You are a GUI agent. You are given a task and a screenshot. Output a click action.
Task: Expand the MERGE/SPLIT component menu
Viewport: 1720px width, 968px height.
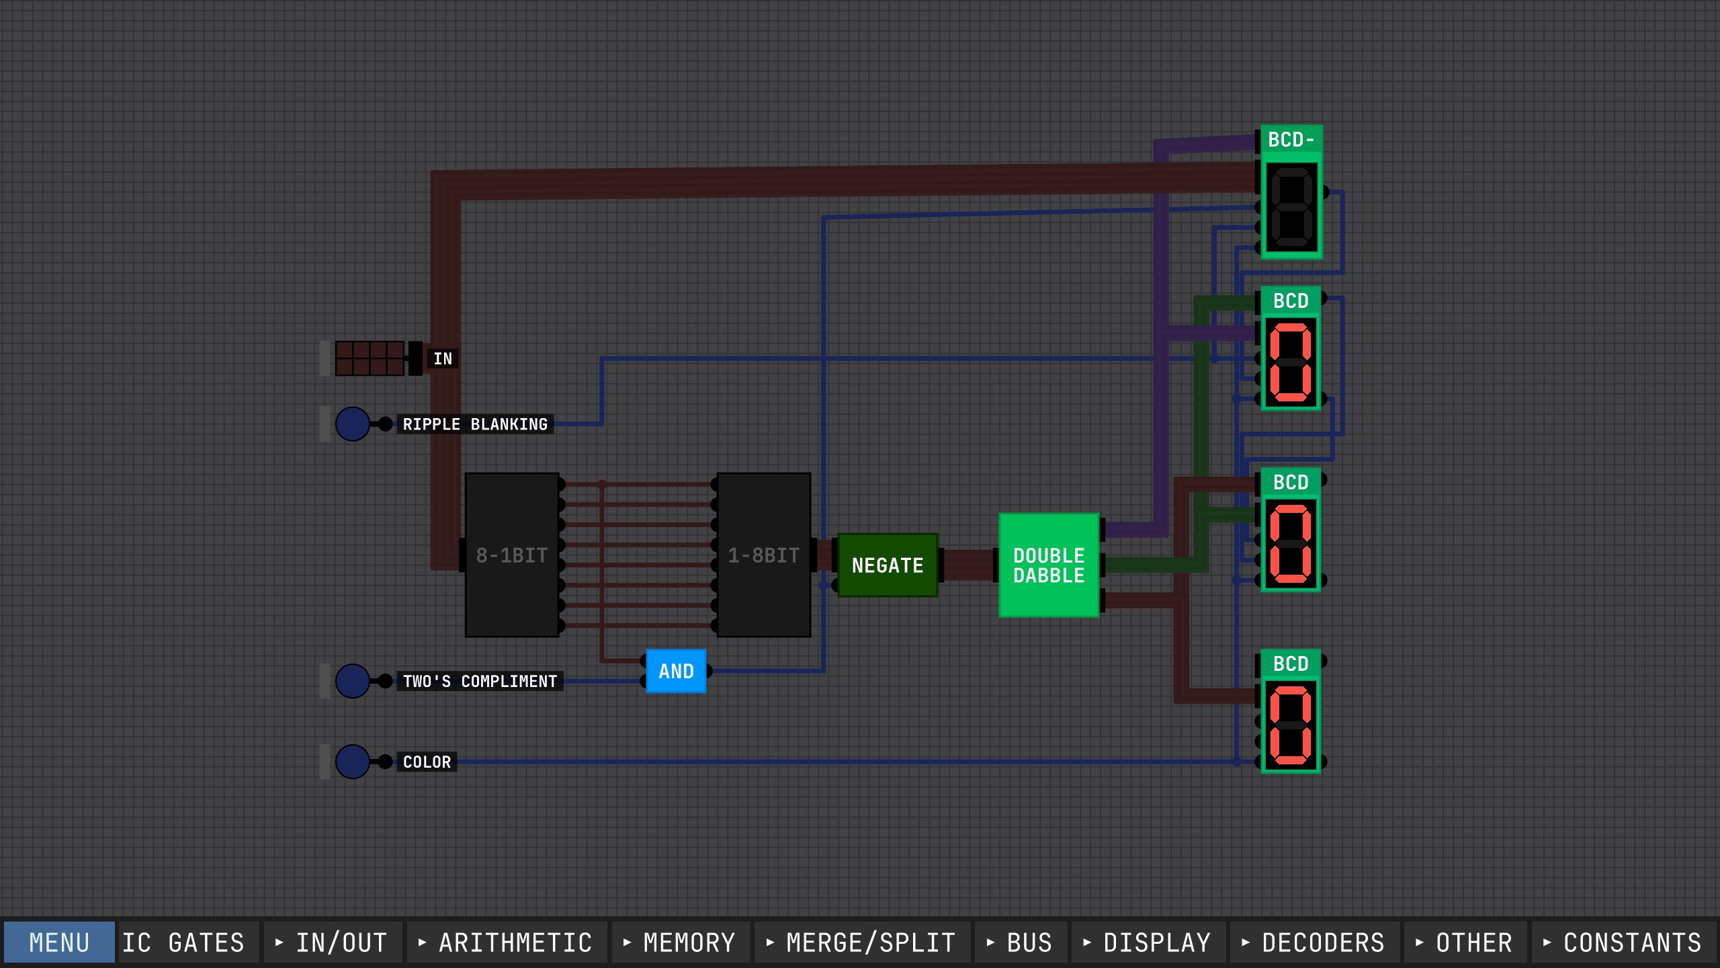pyautogui.click(x=862, y=942)
